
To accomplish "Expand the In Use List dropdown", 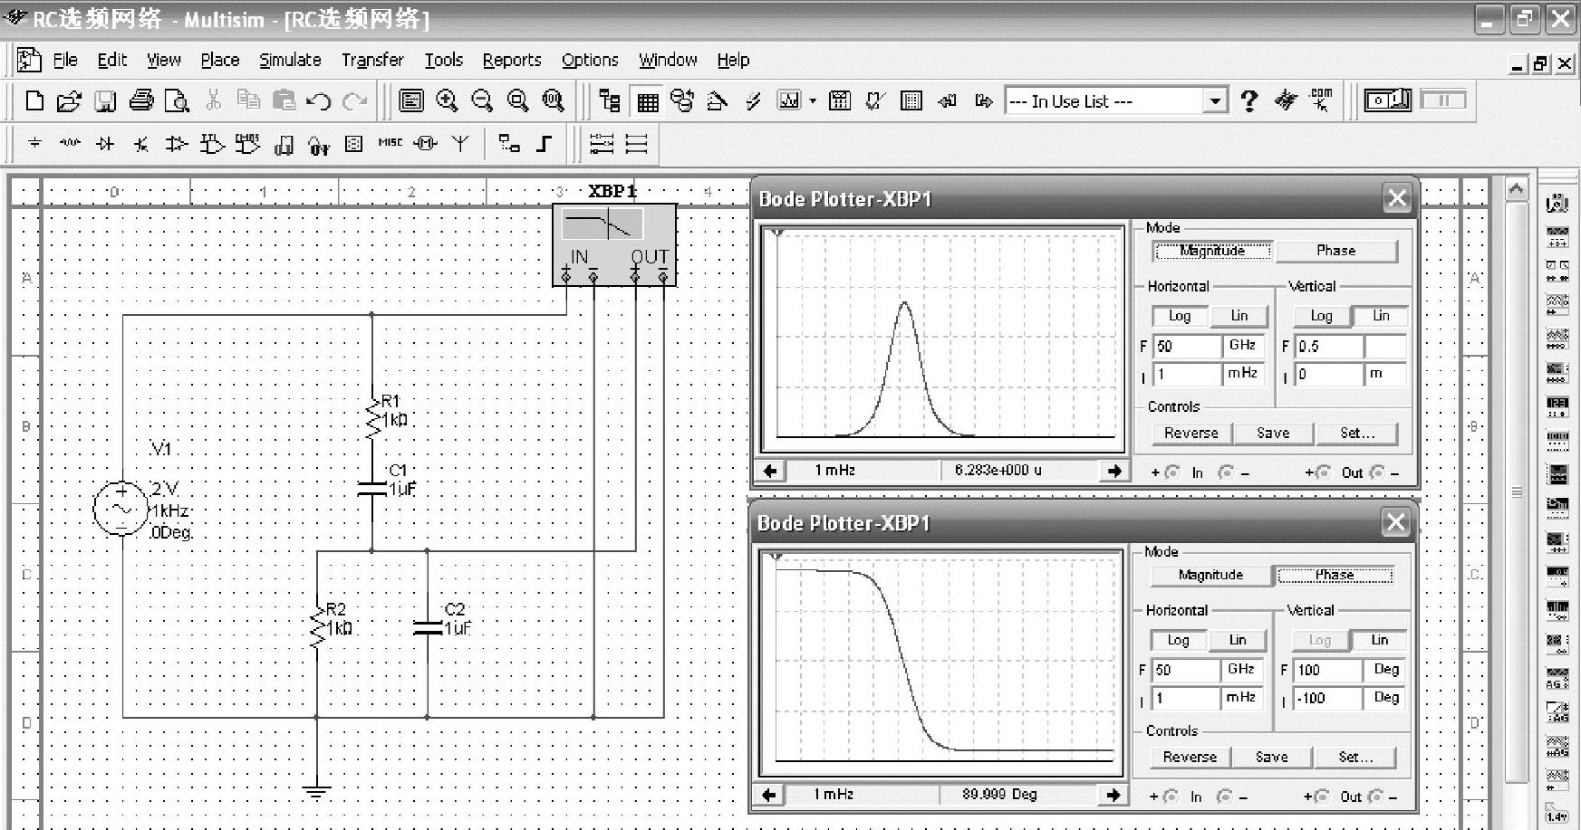I will tap(1215, 100).
